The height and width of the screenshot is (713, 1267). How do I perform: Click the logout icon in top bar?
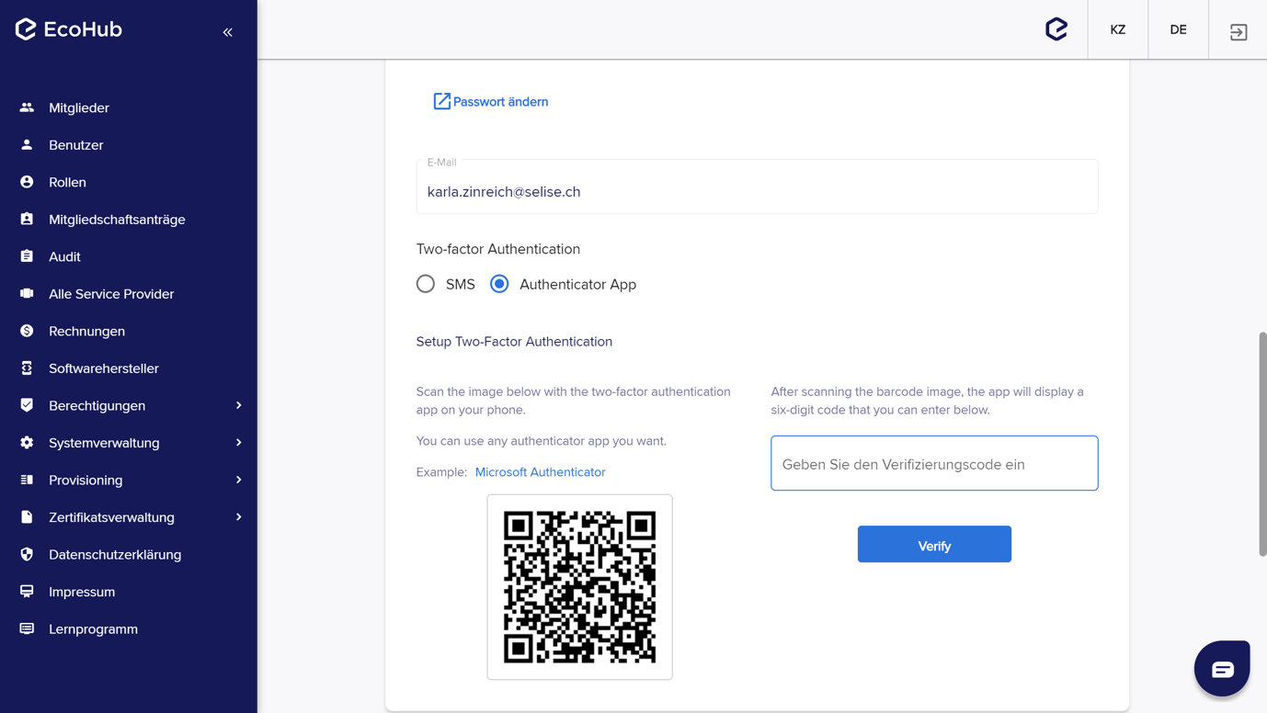[1238, 32]
